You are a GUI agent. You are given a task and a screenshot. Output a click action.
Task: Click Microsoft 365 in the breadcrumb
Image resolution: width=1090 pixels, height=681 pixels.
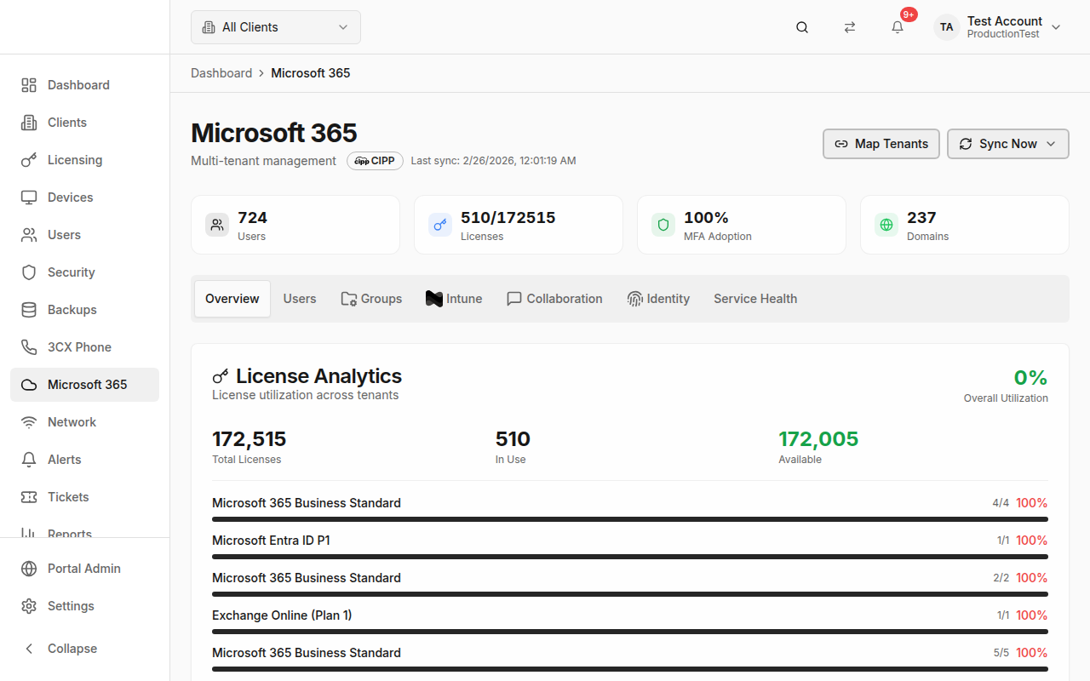(x=311, y=73)
